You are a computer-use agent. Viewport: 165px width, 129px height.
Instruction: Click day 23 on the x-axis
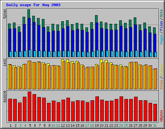[116, 125]
